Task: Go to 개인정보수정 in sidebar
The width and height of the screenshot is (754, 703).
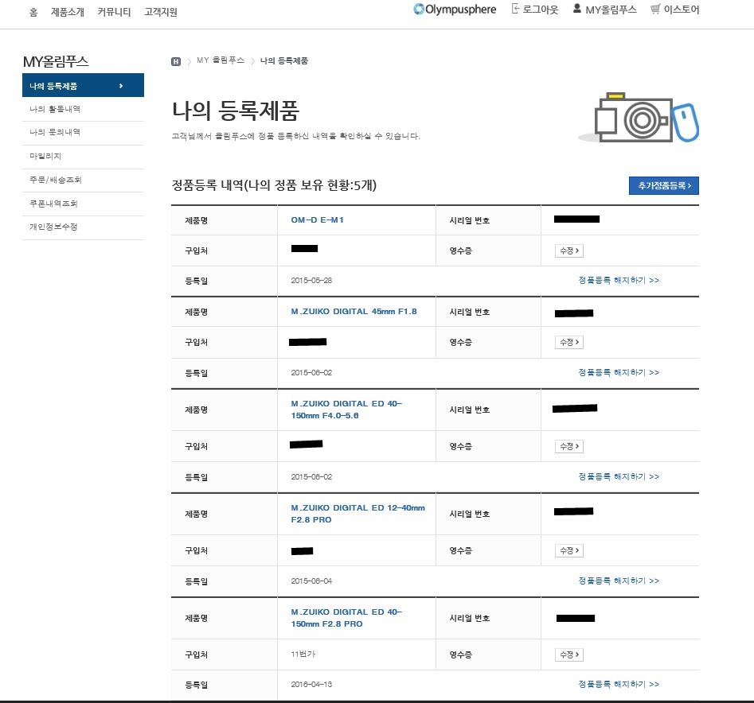Action: click(x=53, y=227)
